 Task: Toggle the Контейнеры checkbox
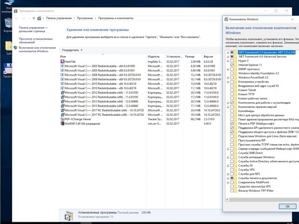(x=232, y=111)
